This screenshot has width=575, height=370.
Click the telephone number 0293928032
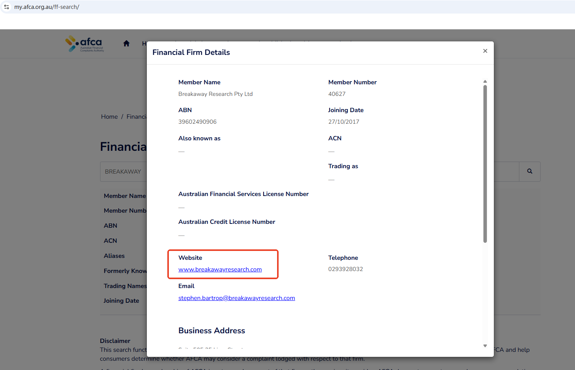point(345,269)
